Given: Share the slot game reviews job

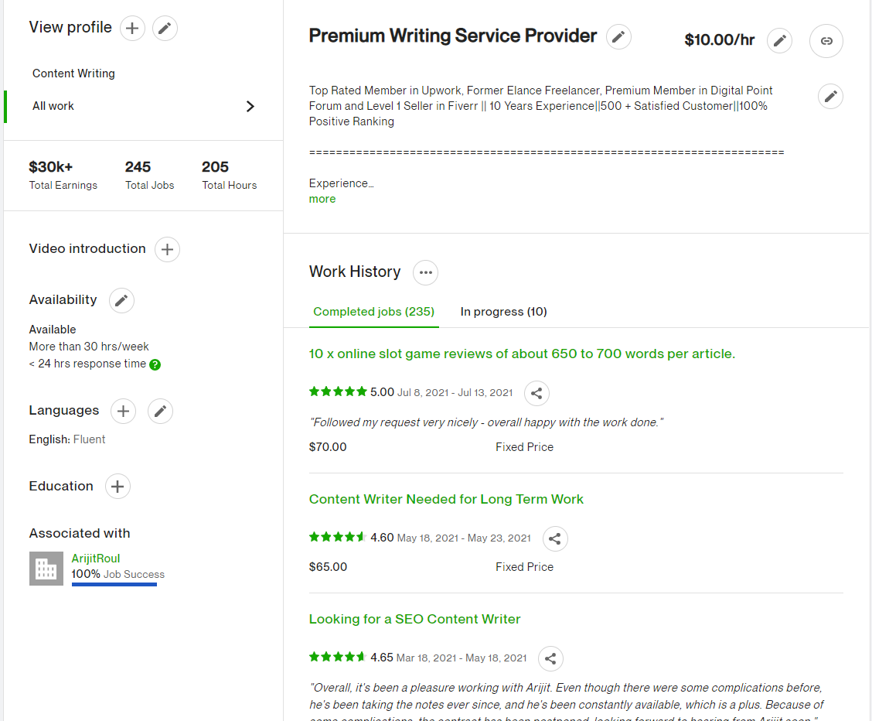Looking at the screenshot, I should (x=536, y=393).
